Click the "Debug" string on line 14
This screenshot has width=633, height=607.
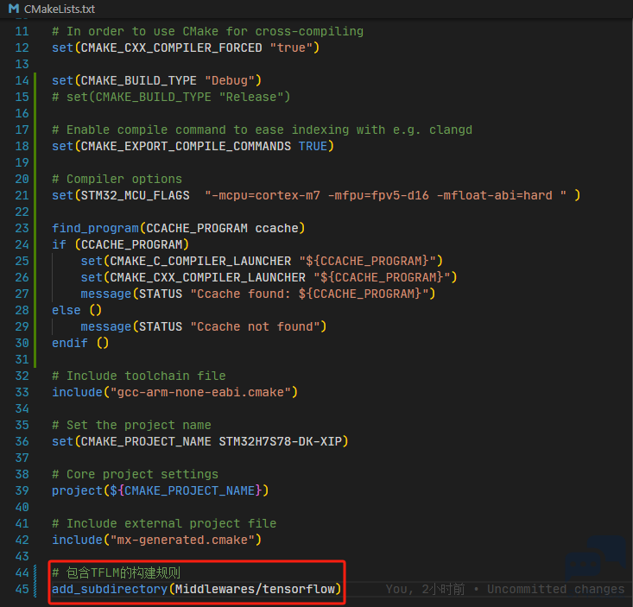click(230, 80)
